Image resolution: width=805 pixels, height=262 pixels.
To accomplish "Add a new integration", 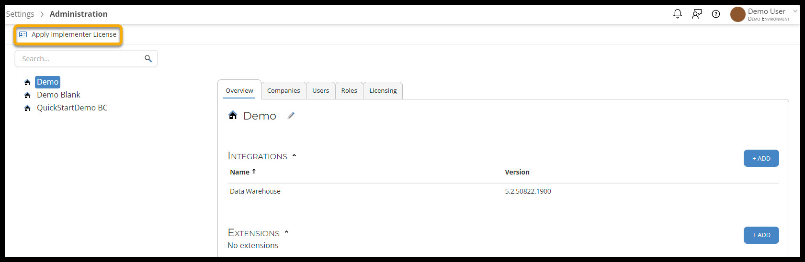I will point(761,158).
